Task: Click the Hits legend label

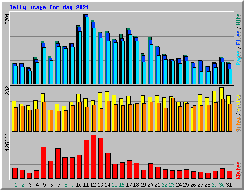Action: coord(239,19)
